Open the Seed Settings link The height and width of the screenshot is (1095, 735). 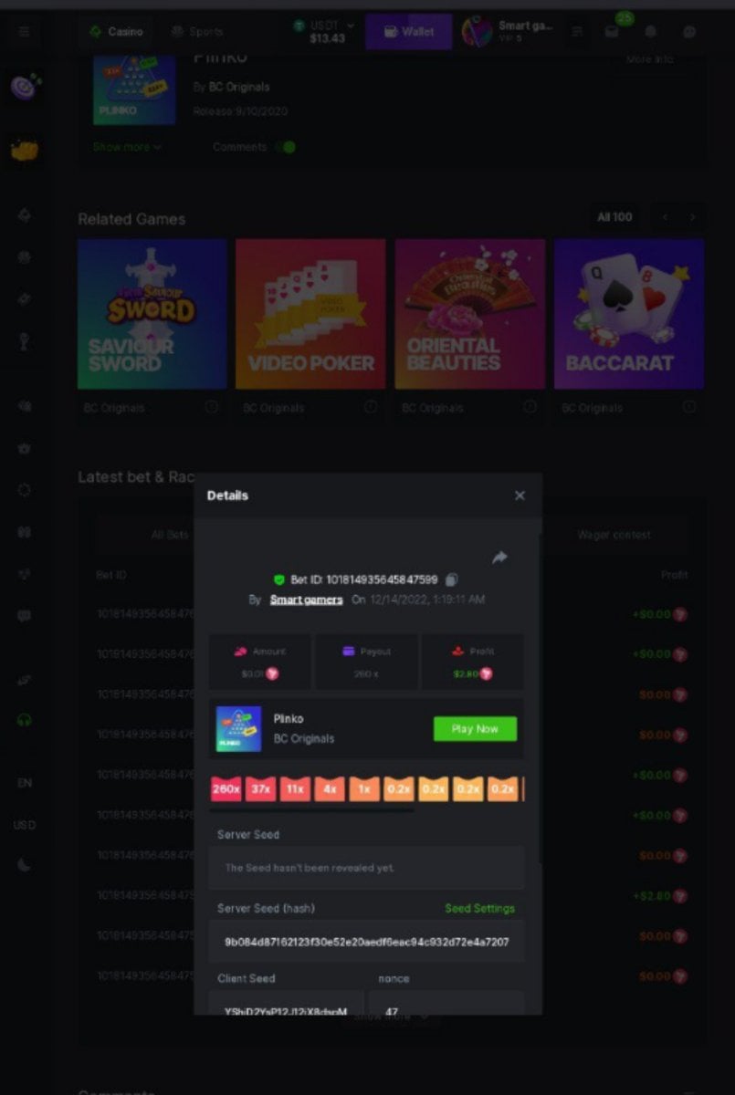click(479, 909)
